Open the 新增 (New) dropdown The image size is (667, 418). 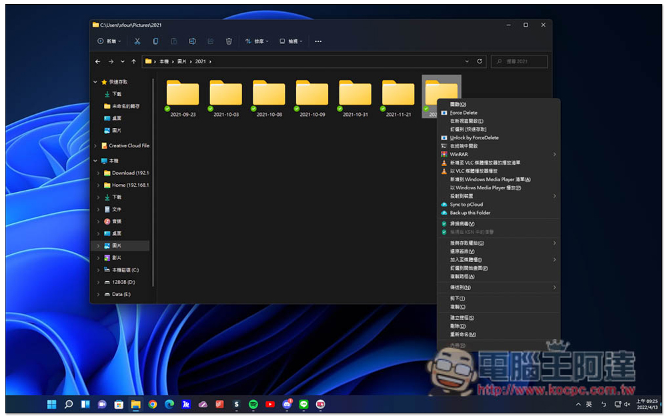(109, 41)
